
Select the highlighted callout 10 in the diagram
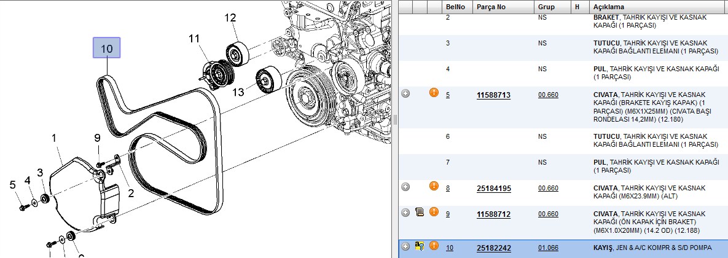pos(107,48)
